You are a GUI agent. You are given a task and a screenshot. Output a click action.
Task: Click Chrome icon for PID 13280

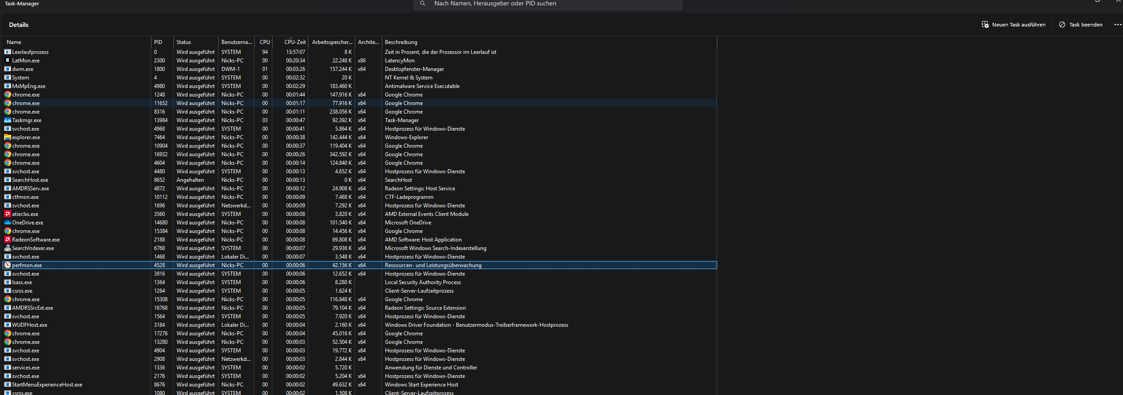click(8, 342)
